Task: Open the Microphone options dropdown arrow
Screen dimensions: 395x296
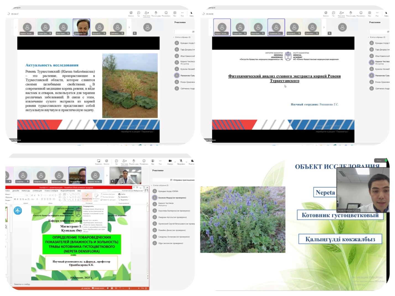Action: click(186, 161)
